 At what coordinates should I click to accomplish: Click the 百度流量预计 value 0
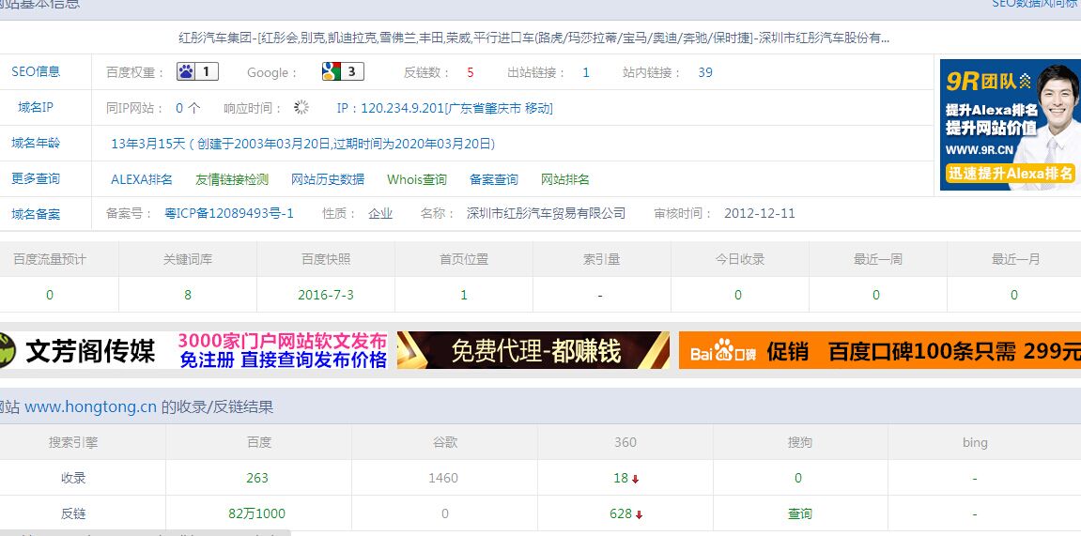click(x=50, y=295)
